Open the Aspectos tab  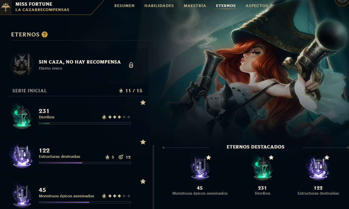point(256,6)
